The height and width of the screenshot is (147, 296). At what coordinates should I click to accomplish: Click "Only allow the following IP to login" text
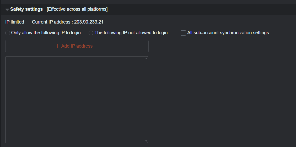coord(46,33)
